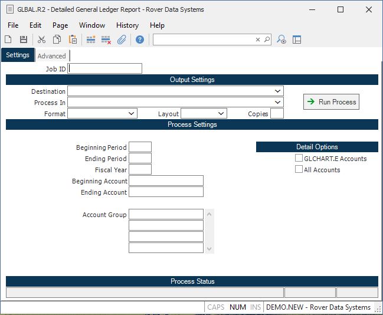Click the delete row icon with red X
This screenshot has width=383, height=315.
click(x=106, y=40)
